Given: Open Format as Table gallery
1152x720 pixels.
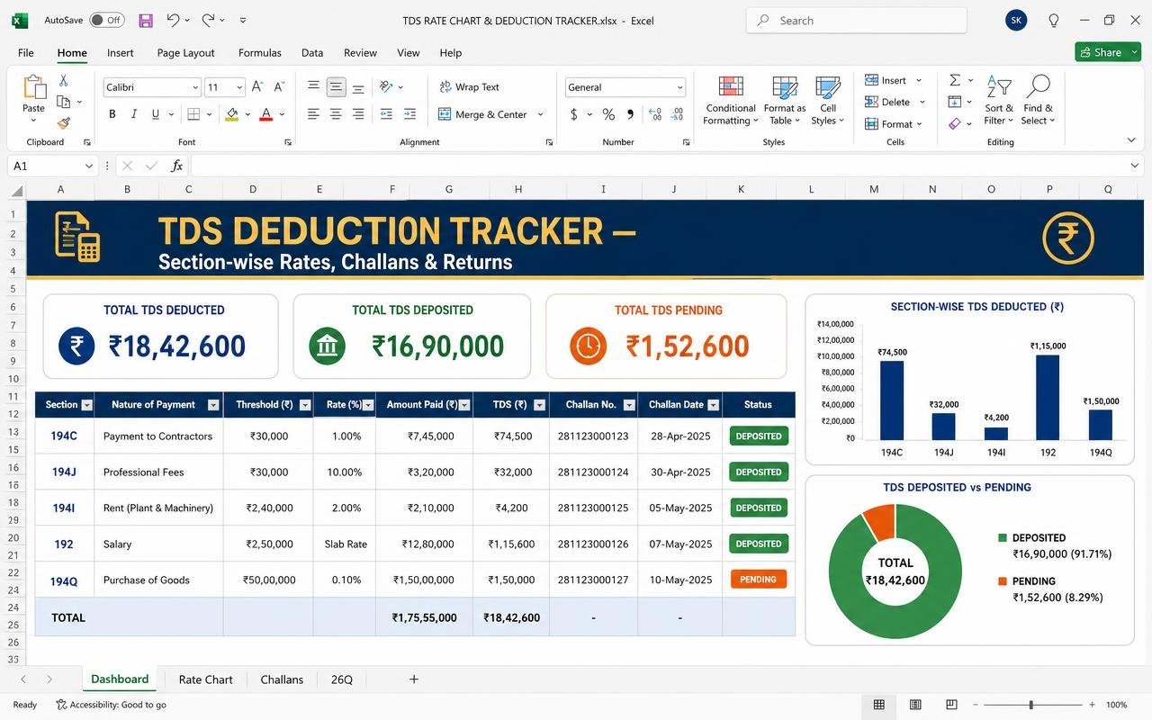Looking at the screenshot, I should coord(785,101).
